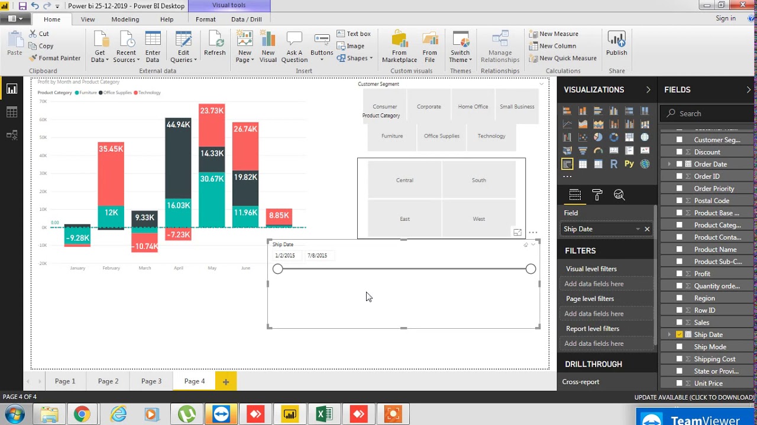Click the left date slider handle
The height and width of the screenshot is (425, 757).
point(278,269)
